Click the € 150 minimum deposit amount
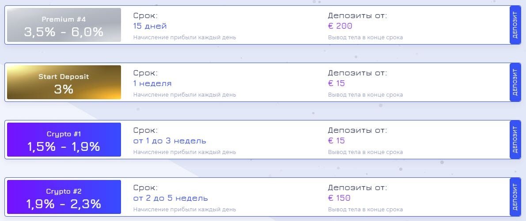Screen dimensions: 526x221 click(339, 198)
